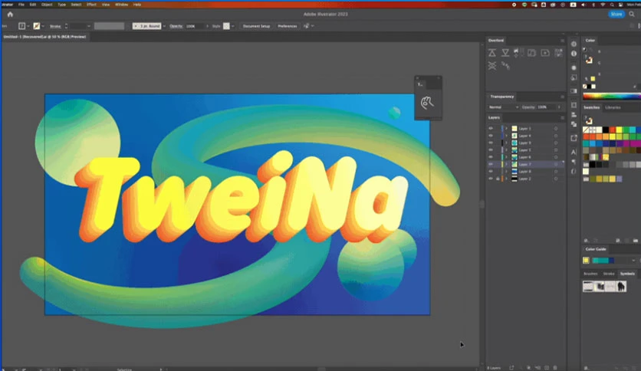Open the Paragraph panel icon in the dock strip

pyautogui.click(x=574, y=162)
